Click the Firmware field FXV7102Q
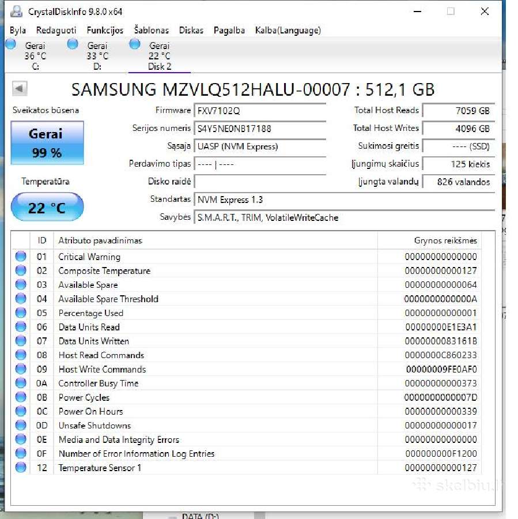 (260, 110)
